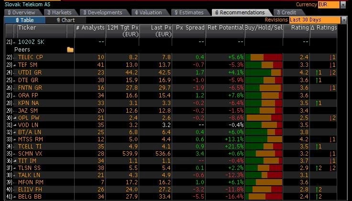Screen dimensions: 352x201
Task: Expand the VOD LN row arrow
Action: point(15,125)
